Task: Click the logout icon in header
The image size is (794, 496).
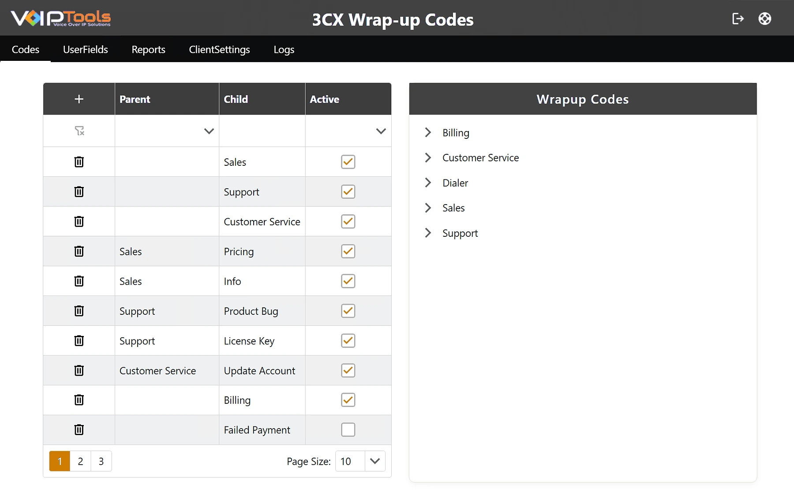Action: (738, 19)
